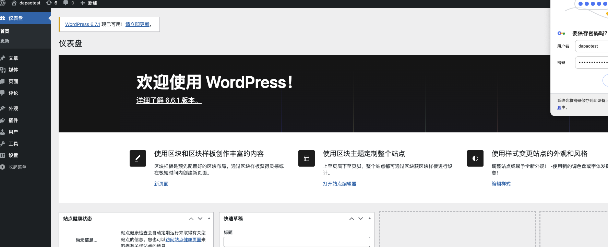The height and width of the screenshot is (247, 608).
Task: Click the layout icon for block themes
Action: click(307, 158)
